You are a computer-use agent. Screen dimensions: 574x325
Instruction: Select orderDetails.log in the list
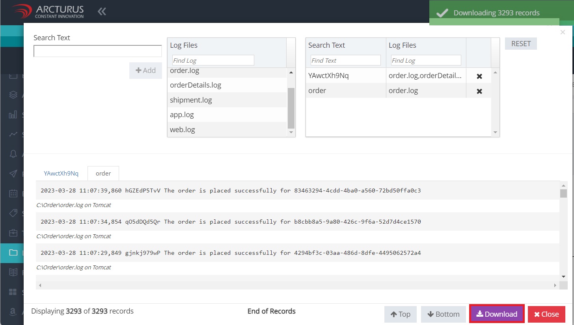pyautogui.click(x=227, y=85)
